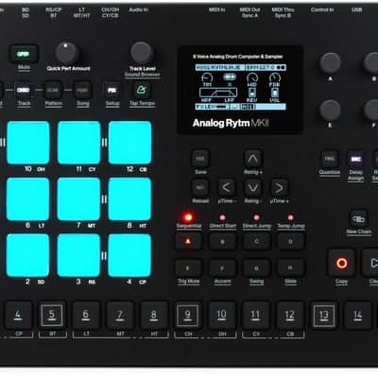Strike cyan pad 12 CB
378x378 pixels.
[129, 143]
